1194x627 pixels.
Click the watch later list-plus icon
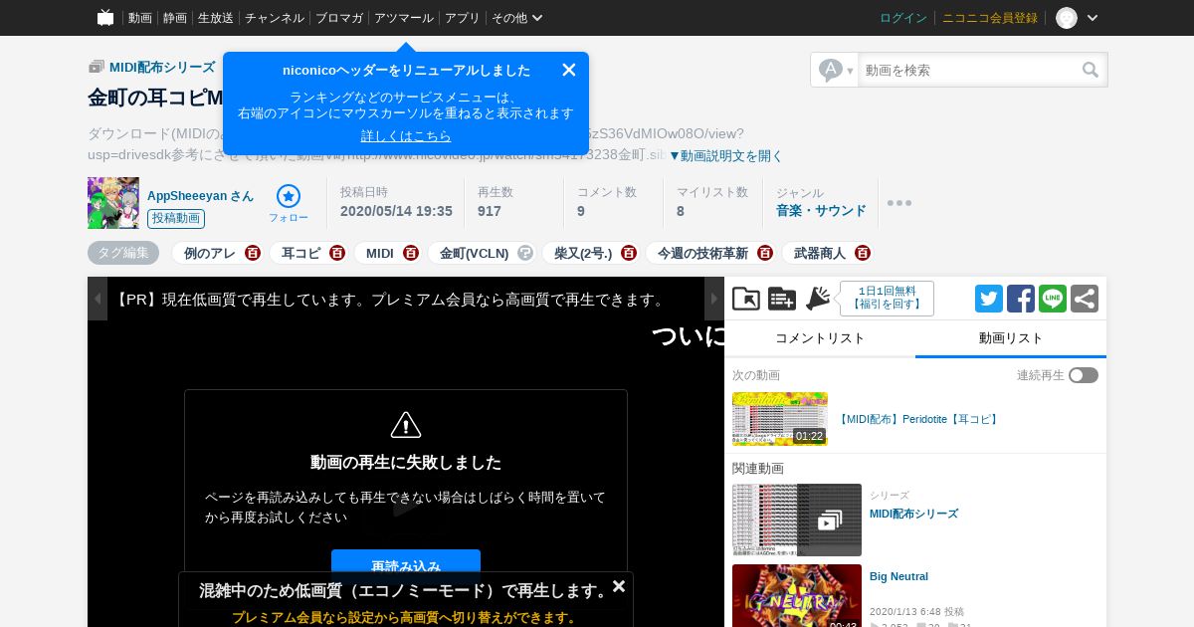pos(782,299)
